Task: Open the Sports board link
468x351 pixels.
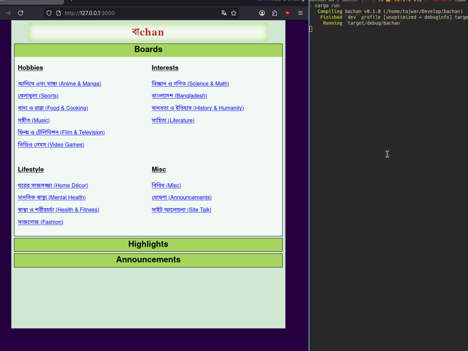Action: (38, 96)
